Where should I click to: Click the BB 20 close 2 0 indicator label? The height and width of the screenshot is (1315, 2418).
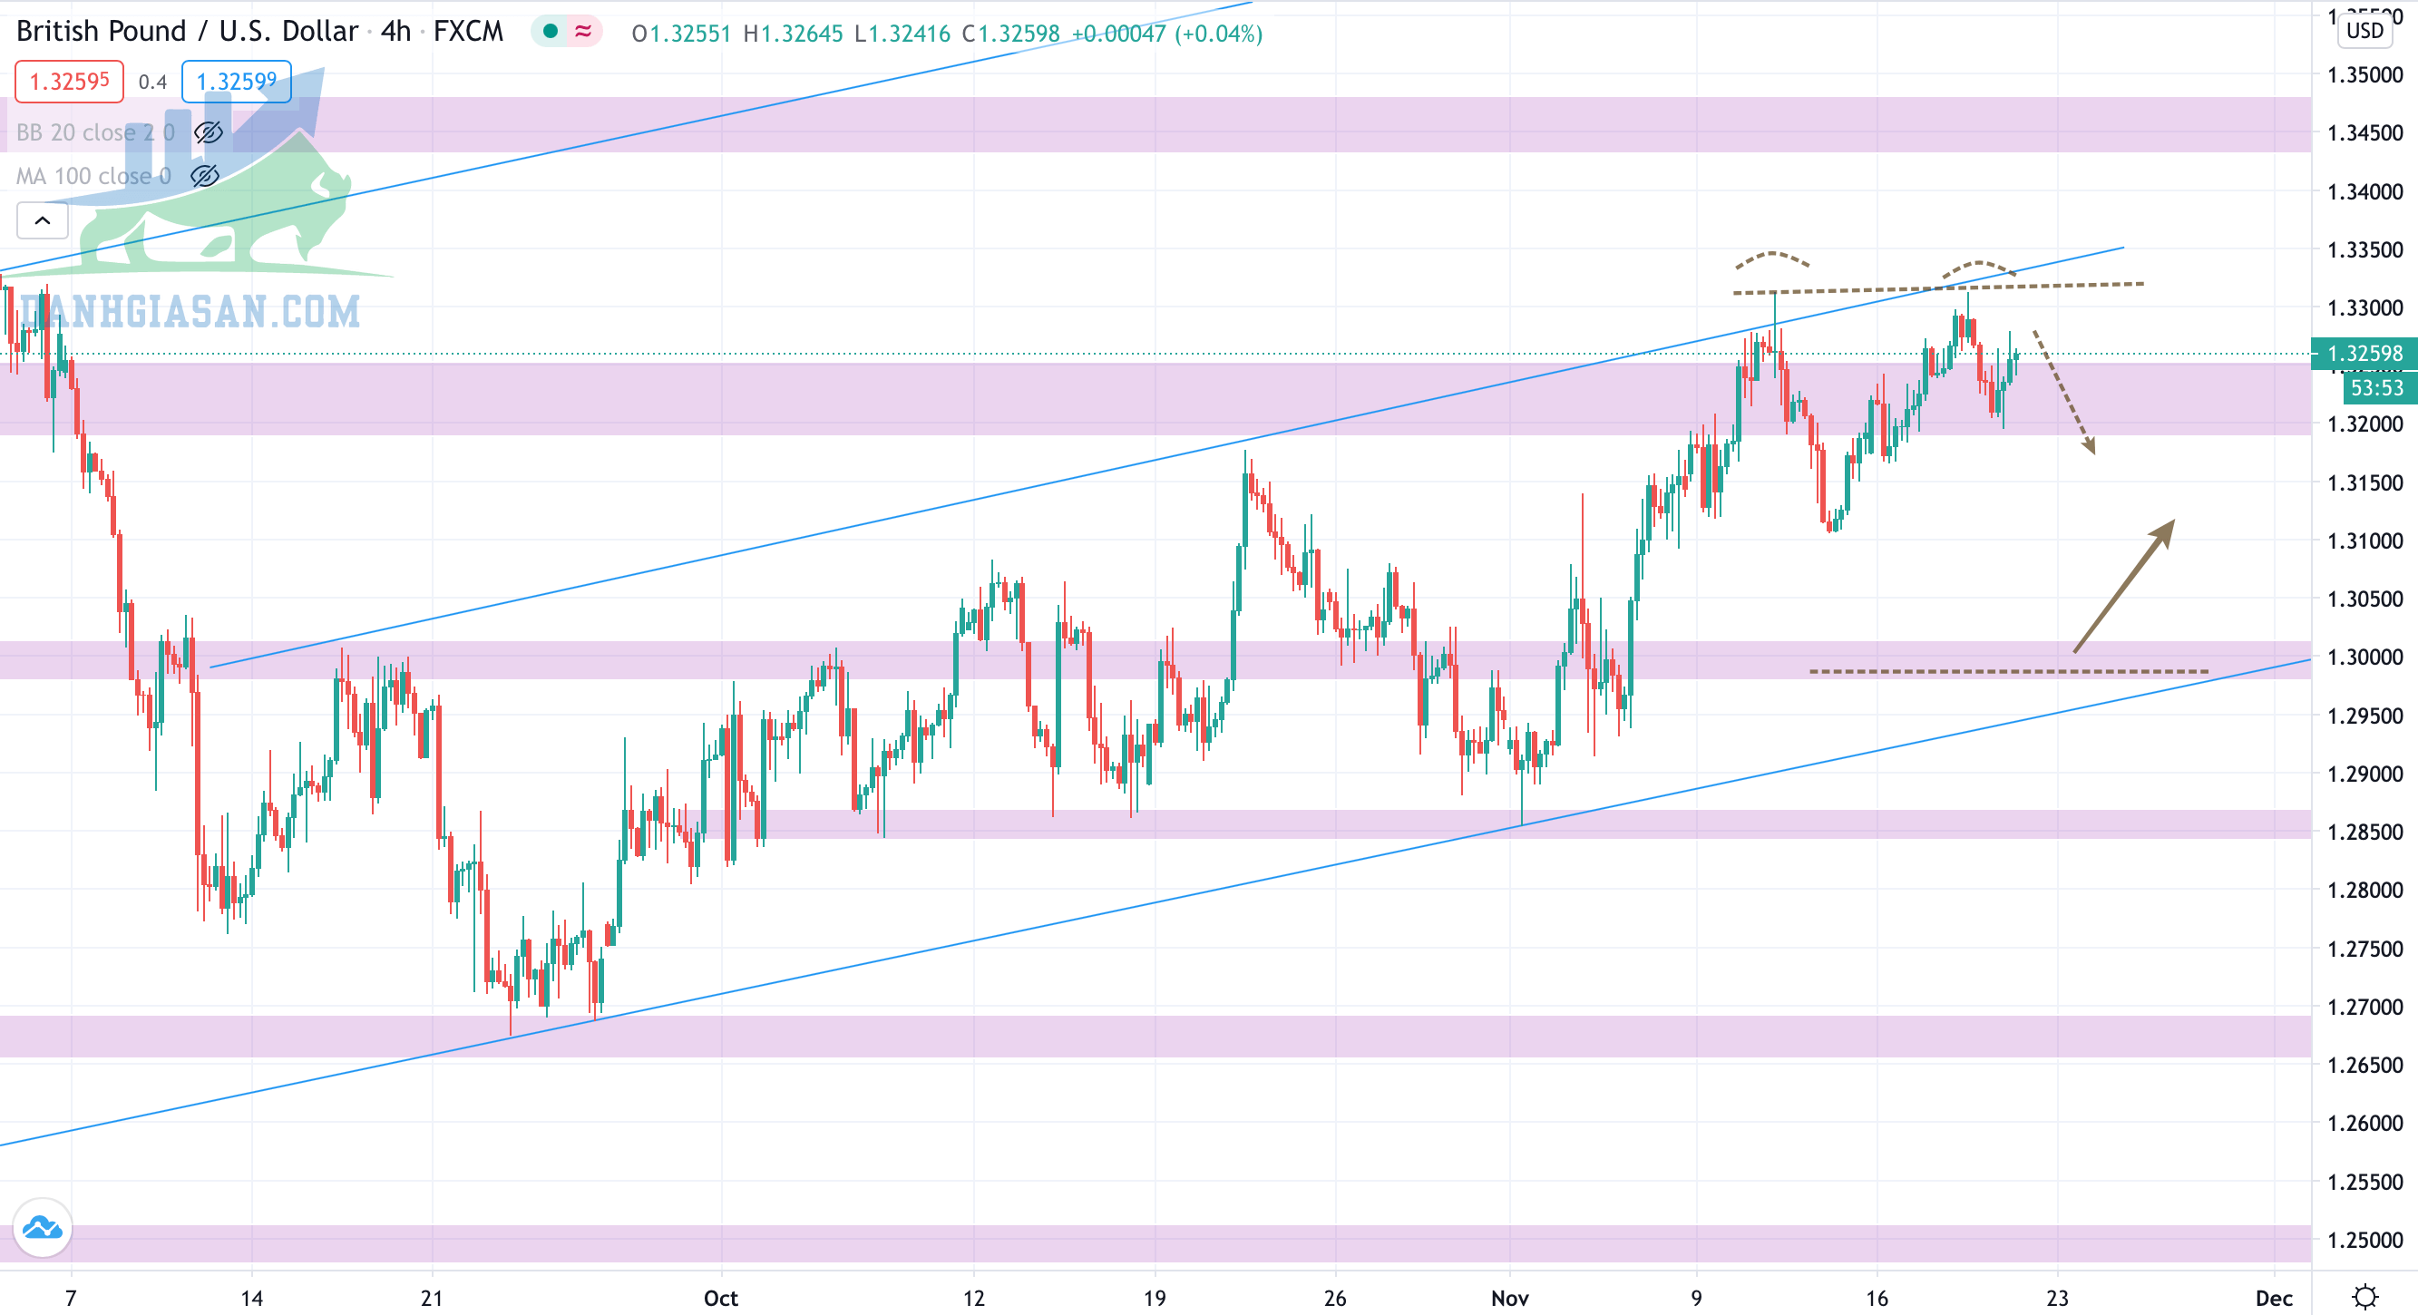click(96, 132)
